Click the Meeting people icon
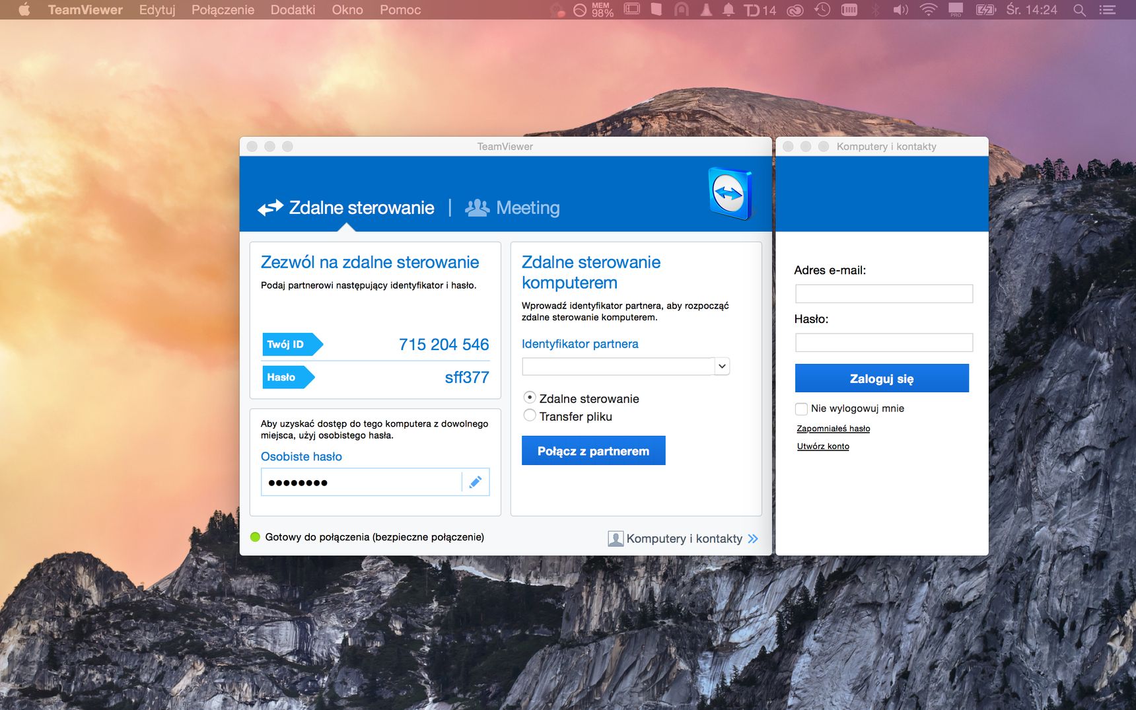 tap(477, 208)
